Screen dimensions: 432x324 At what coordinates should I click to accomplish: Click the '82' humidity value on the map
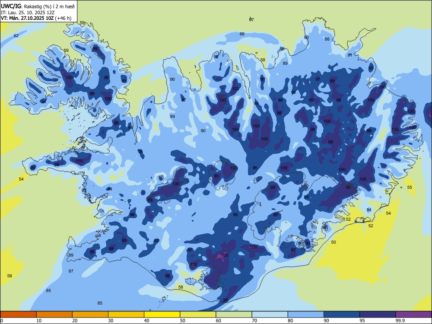pyautogui.click(x=16, y=35)
